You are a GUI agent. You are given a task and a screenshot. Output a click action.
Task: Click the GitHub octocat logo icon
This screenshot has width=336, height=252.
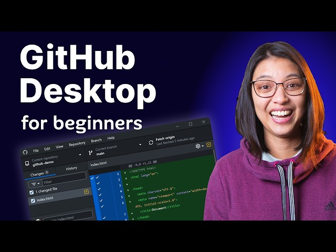[x=25, y=152]
